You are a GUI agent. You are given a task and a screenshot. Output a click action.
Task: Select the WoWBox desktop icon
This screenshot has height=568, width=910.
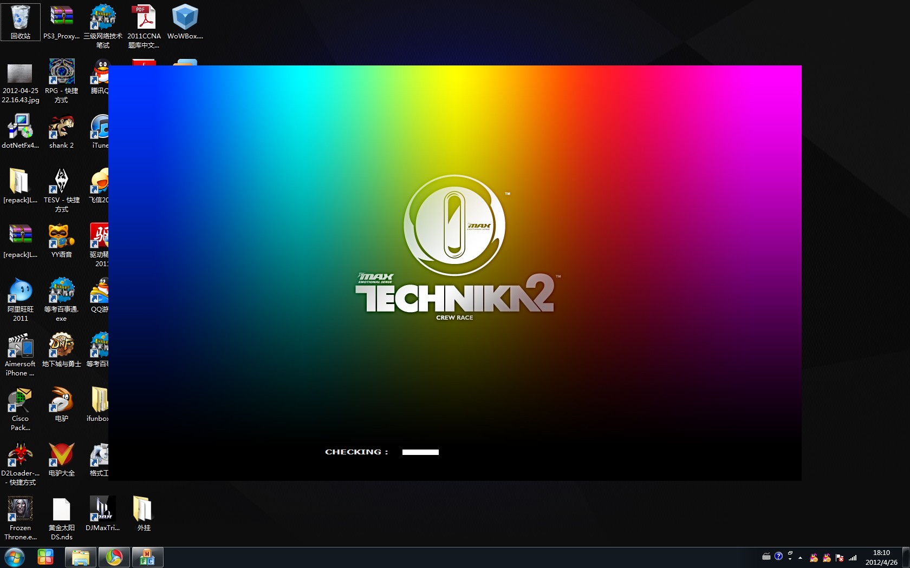click(x=185, y=22)
